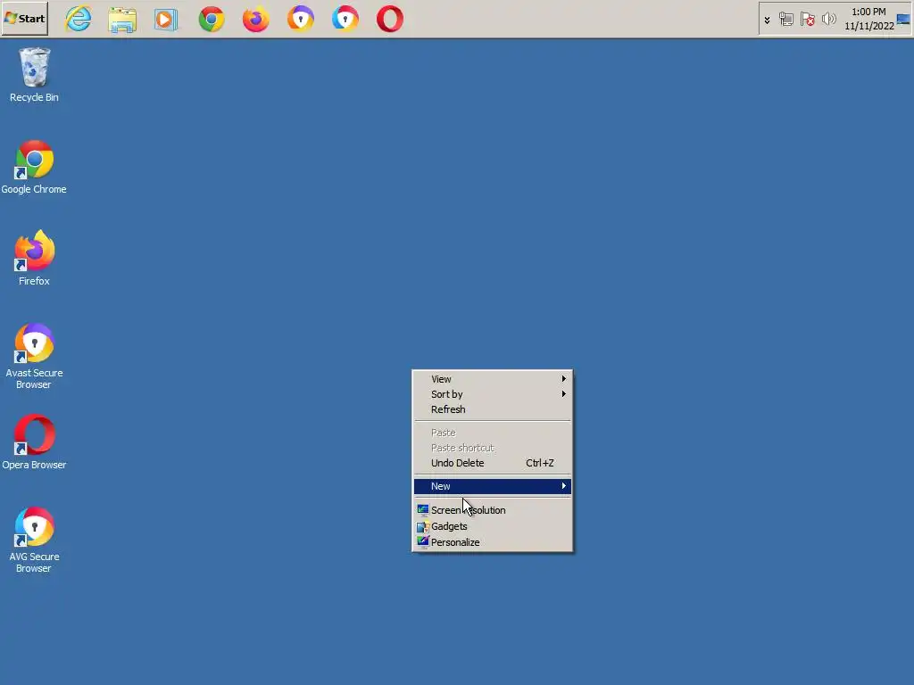The width and height of the screenshot is (914, 685).
Task: Choose Refresh in the context menu
Action: click(493, 409)
